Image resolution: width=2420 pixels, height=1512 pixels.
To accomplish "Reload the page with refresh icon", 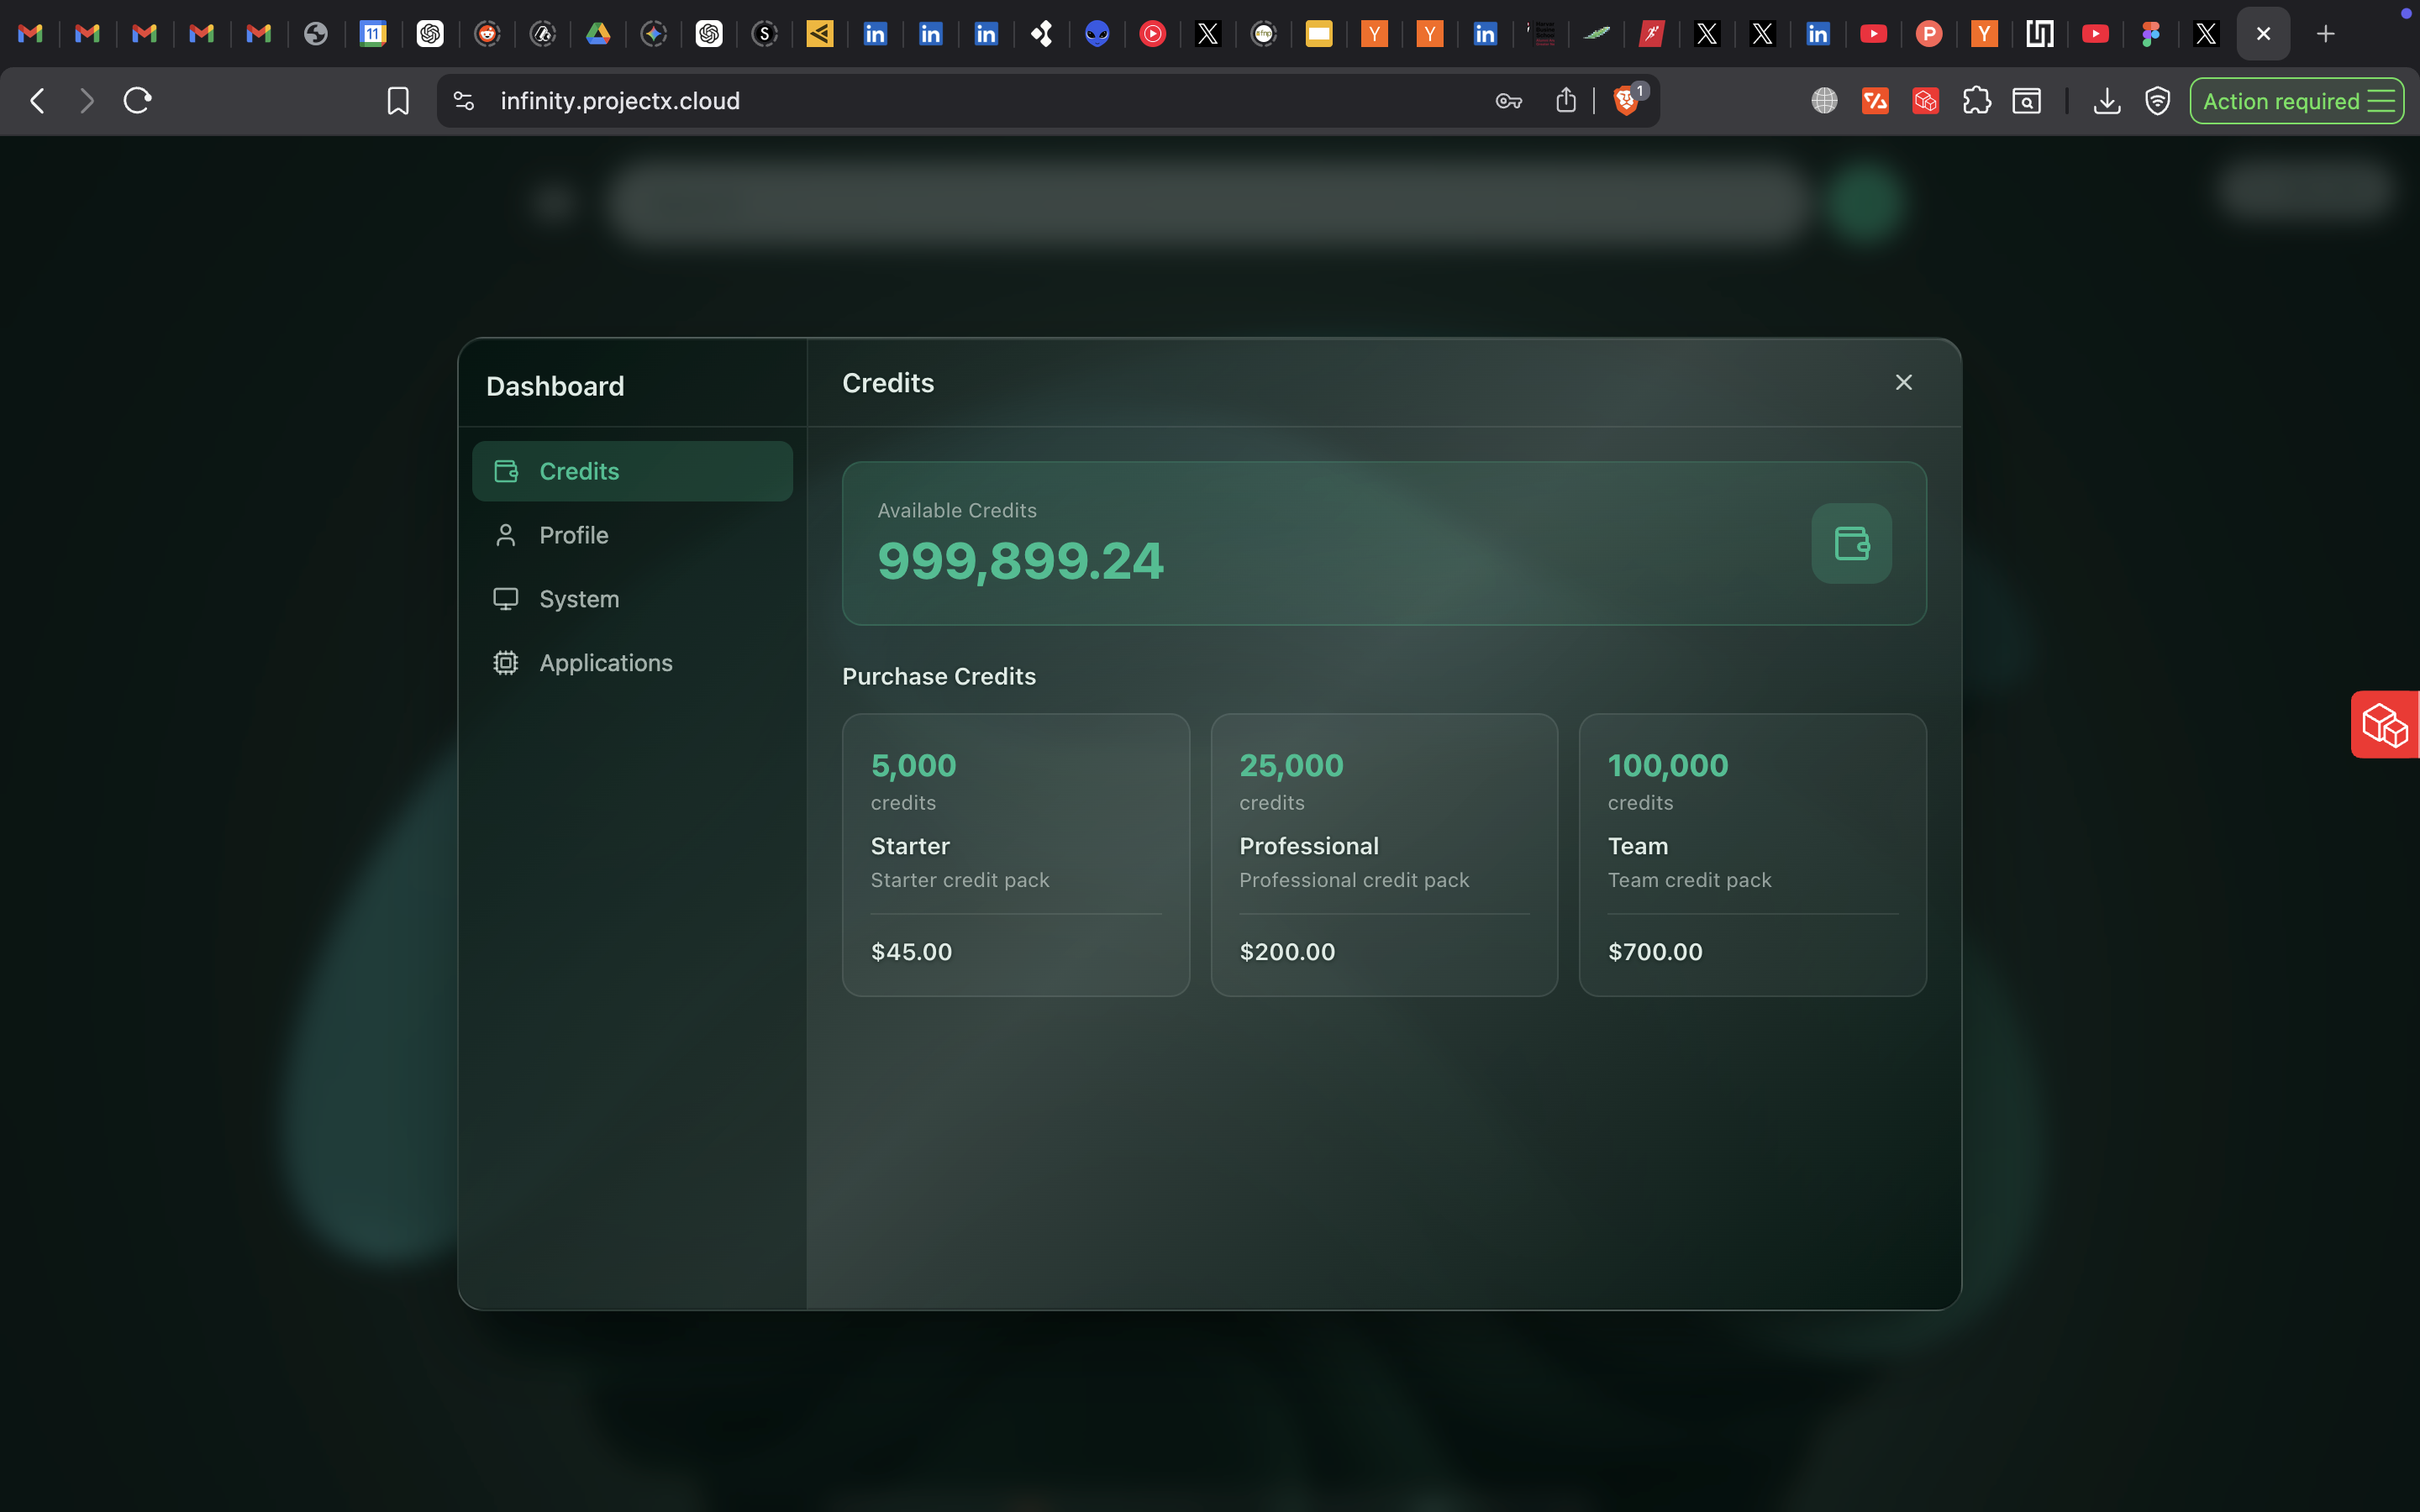I will tap(137, 101).
